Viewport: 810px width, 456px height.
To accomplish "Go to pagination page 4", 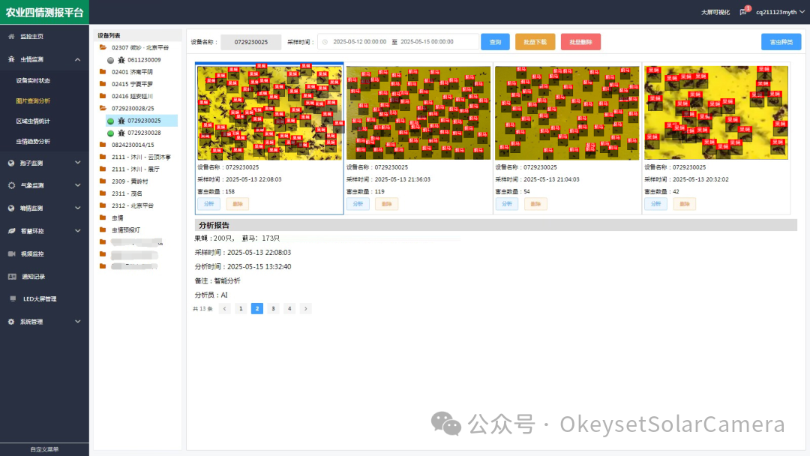I will coord(289,309).
